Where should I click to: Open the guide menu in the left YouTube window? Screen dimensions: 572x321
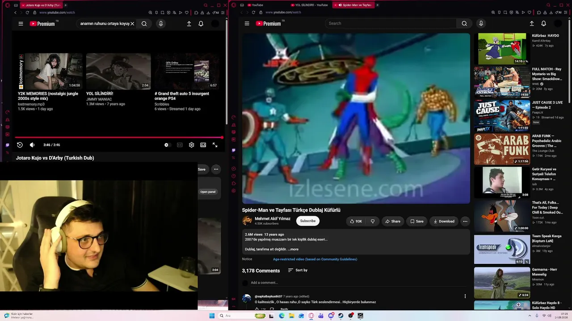click(21, 24)
